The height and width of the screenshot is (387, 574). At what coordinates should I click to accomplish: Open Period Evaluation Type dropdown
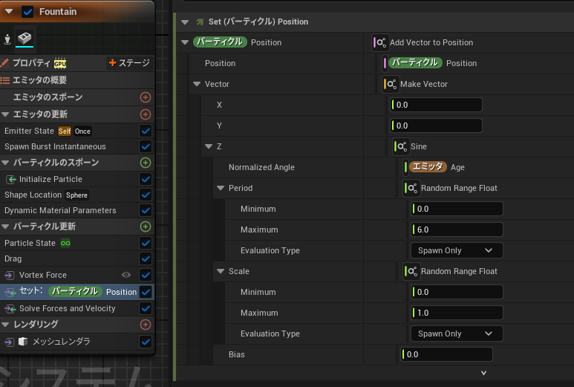(x=456, y=251)
